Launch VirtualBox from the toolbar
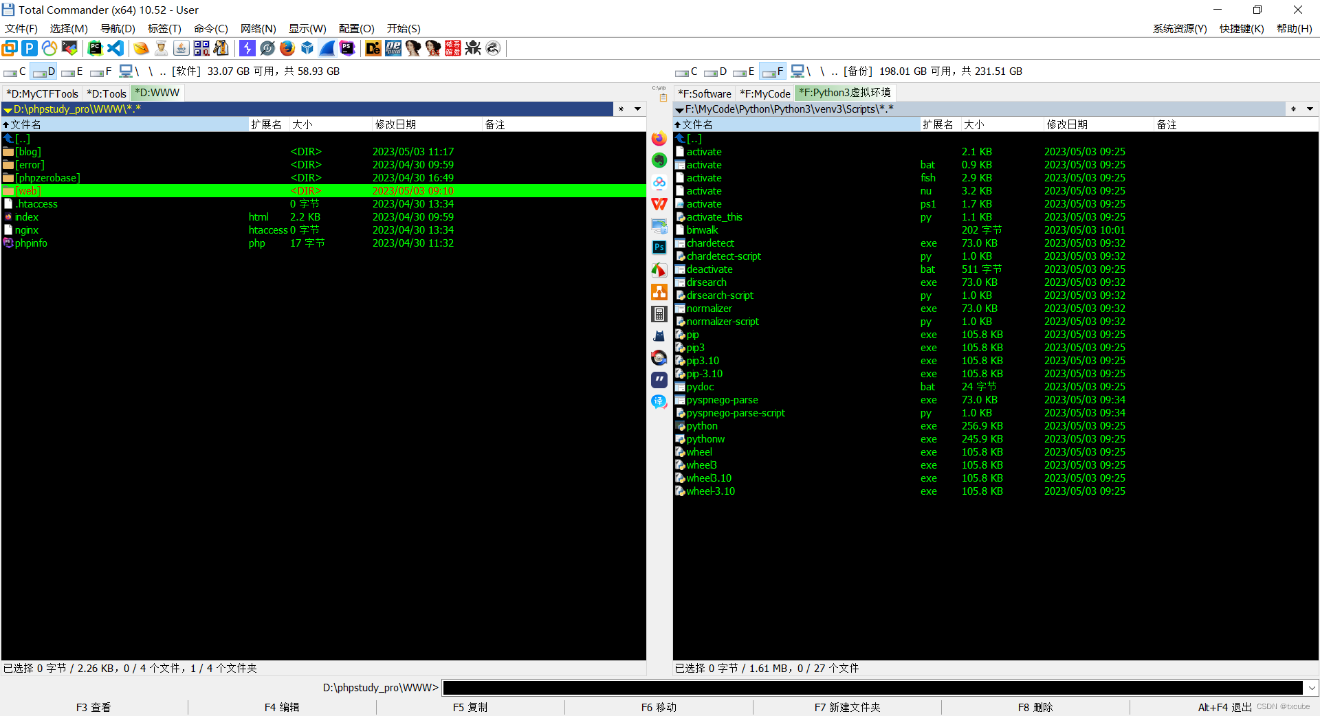Image resolution: width=1320 pixels, height=716 pixels. click(x=307, y=48)
